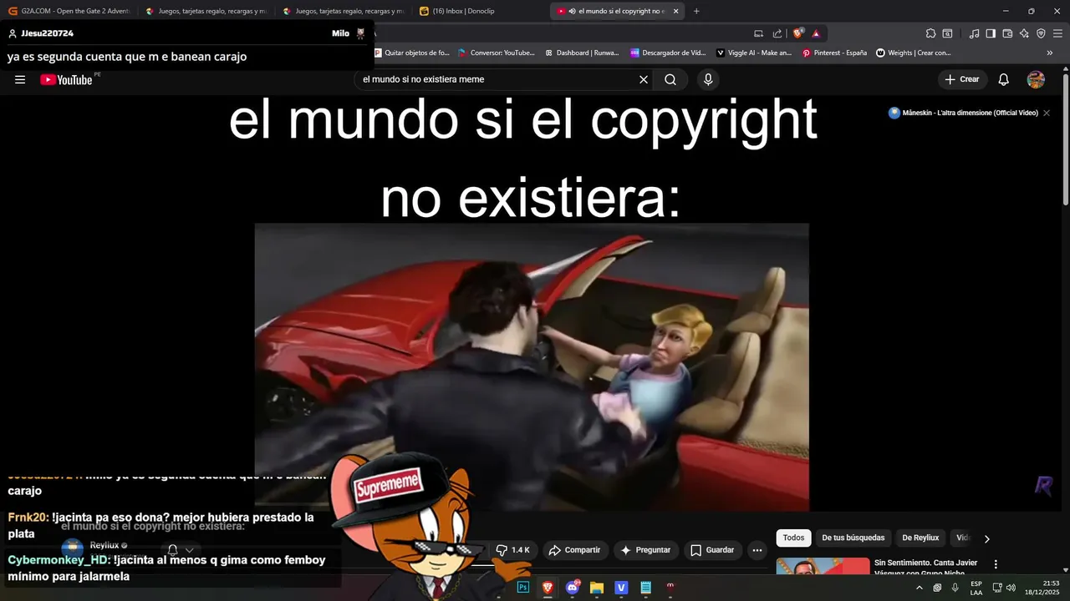Click the system tray microphone icon

click(955, 588)
